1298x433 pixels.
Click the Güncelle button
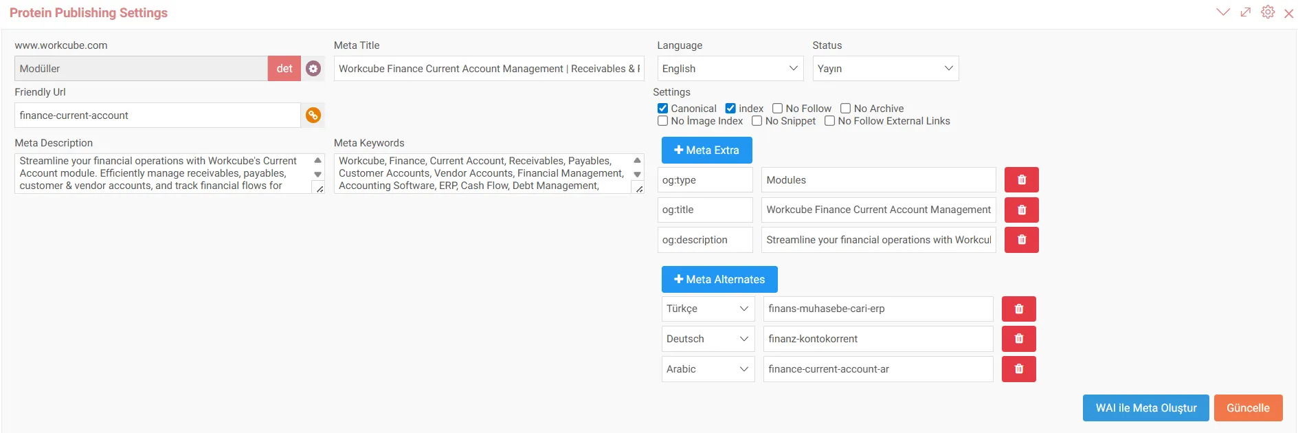1248,408
